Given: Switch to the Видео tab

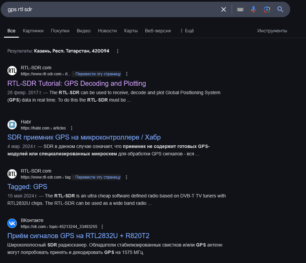Looking at the screenshot, I should pyautogui.click(x=83, y=31).
